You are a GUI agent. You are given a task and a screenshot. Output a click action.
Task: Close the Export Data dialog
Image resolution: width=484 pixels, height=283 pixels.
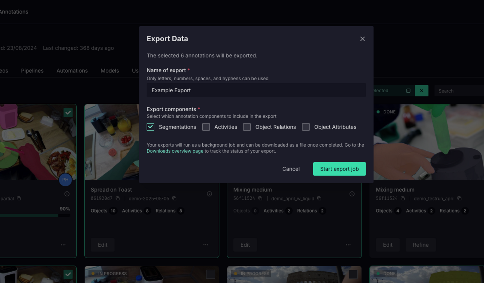point(362,39)
